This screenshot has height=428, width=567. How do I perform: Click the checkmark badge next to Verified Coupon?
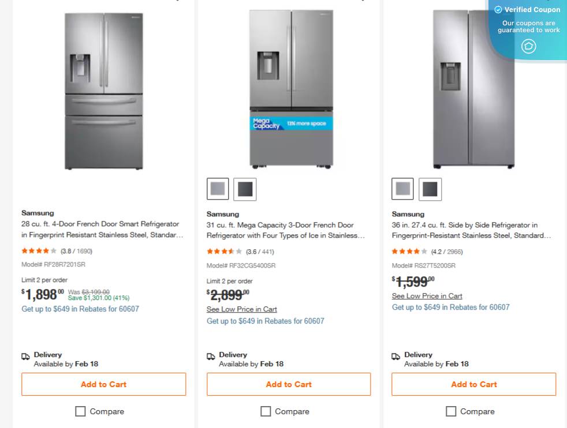(497, 9)
